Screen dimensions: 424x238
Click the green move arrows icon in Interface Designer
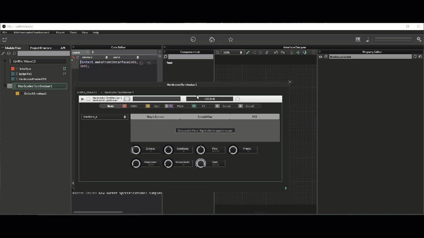[x=298, y=52]
